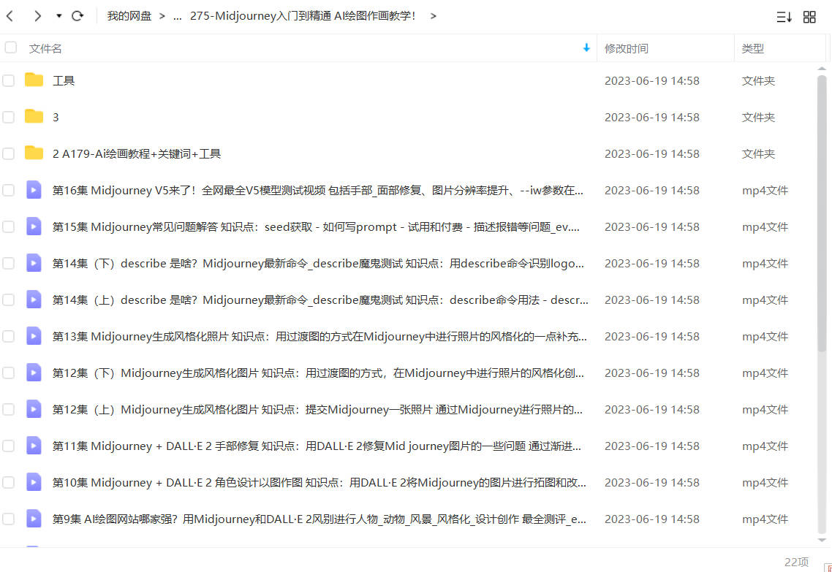Select the checkbox for 第12集（下）video
832x572 pixels.
pyautogui.click(x=9, y=373)
